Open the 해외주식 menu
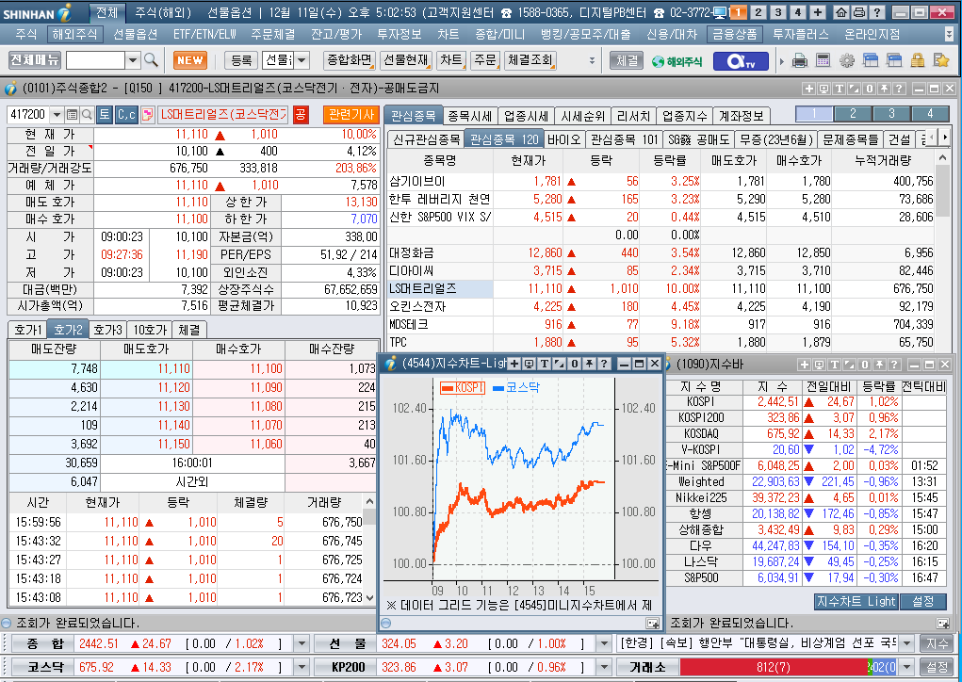Image resolution: width=962 pixels, height=682 pixels. [x=74, y=34]
